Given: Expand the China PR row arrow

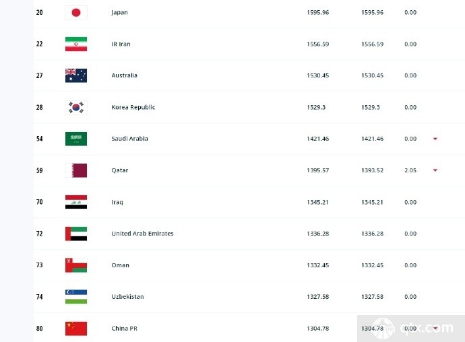Looking at the screenshot, I should coord(435,328).
